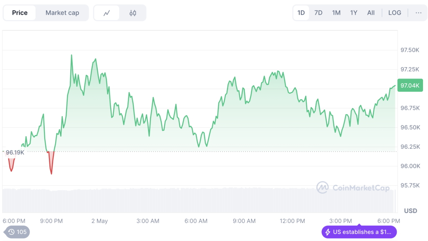This screenshot has height=241, width=428.
Task: Choose the All time range
Action: (x=371, y=13)
